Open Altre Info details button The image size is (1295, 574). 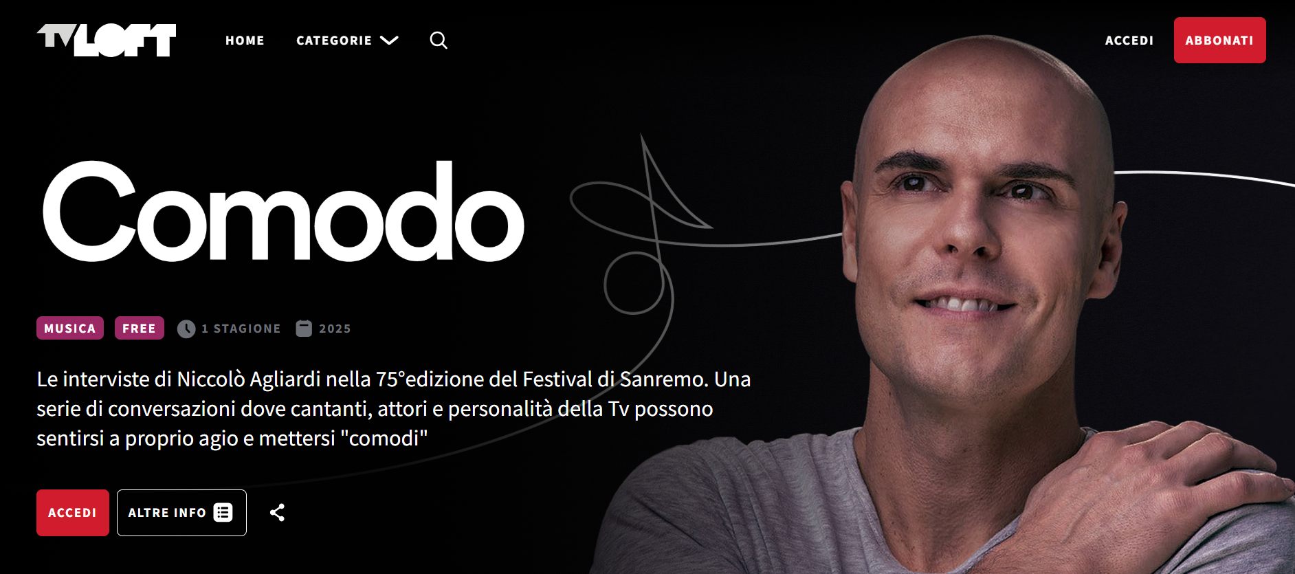pyautogui.click(x=181, y=512)
